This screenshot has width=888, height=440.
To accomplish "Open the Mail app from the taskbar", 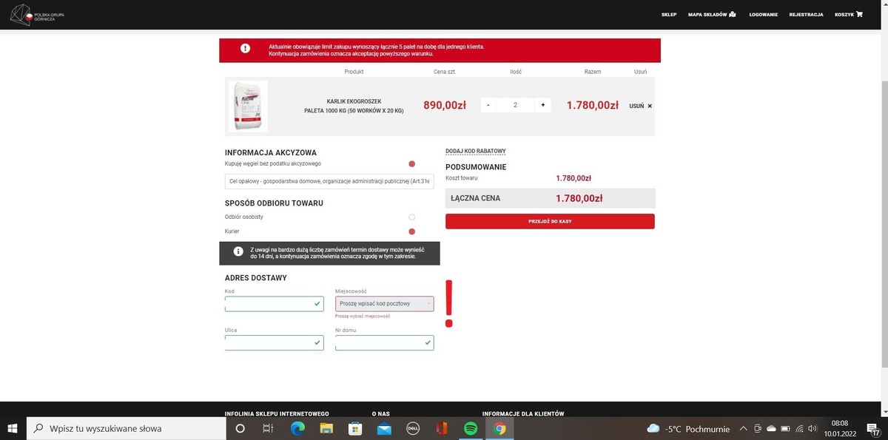I will point(384,428).
